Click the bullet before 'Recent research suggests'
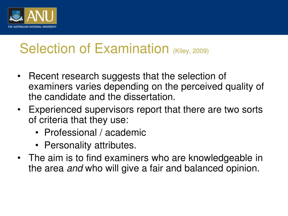Screen dimensions: 288x216 (19, 76)
